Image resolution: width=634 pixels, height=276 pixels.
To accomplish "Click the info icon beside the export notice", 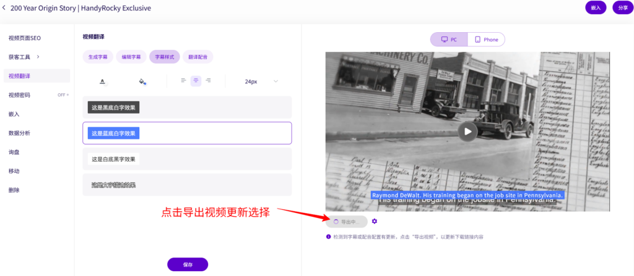I will pyautogui.click(x=328, y=236).
